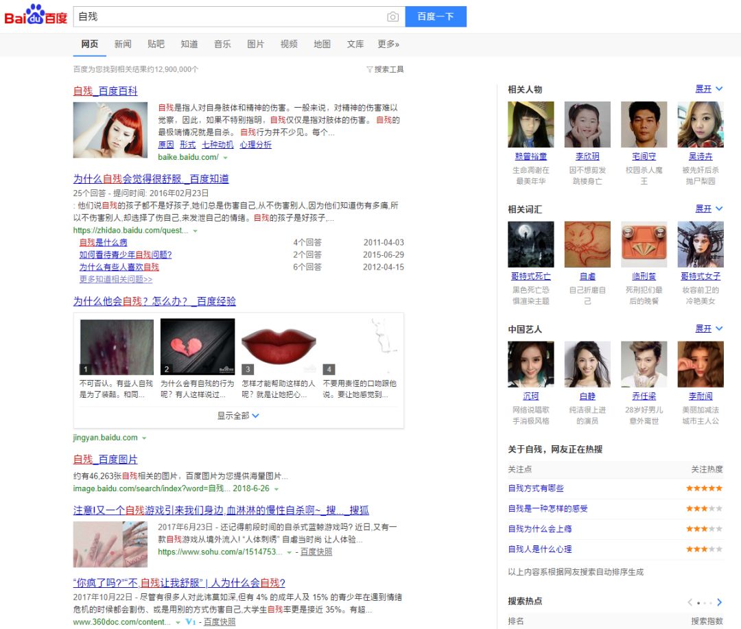Open 百度快照 for the sohu.com result

(x=316, y=552)
